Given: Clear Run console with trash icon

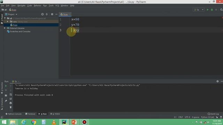Looking at the screenshot, I should coord(11,107).
